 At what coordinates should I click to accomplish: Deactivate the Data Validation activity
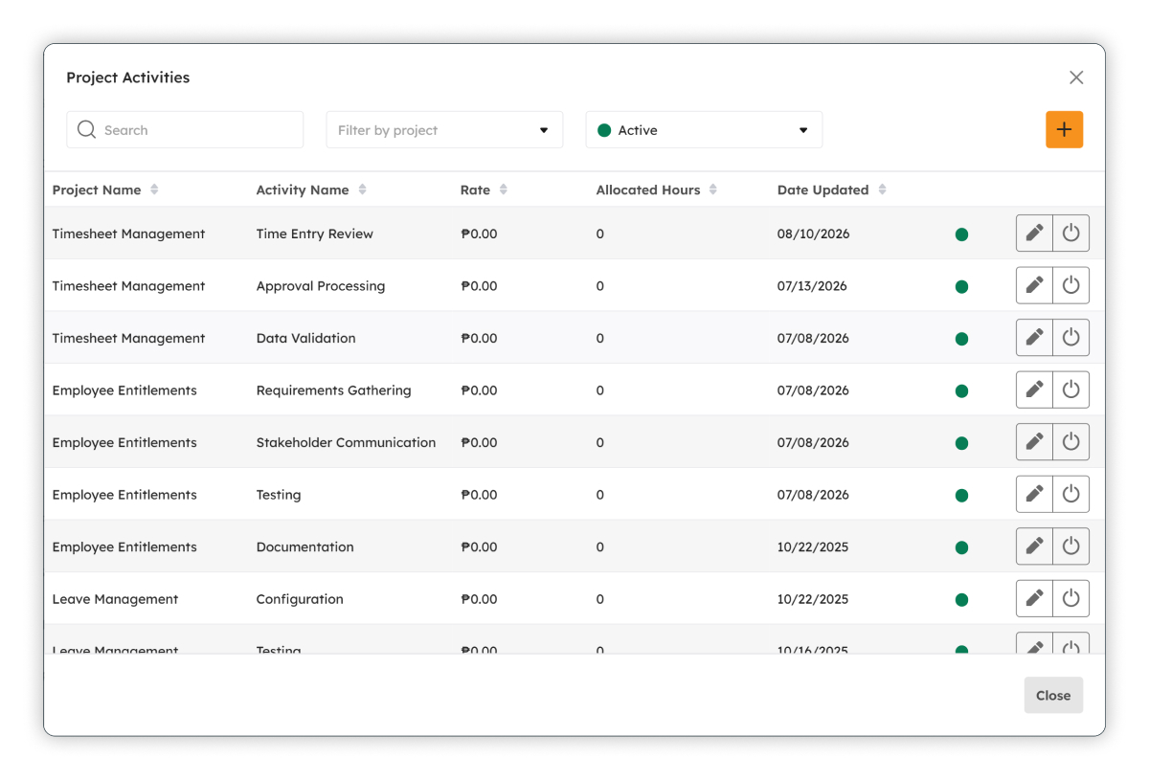(x=1071, y=338)
